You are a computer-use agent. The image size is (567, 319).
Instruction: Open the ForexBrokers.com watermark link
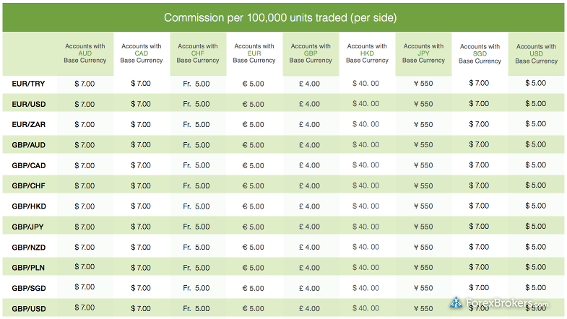coord(499,302)
